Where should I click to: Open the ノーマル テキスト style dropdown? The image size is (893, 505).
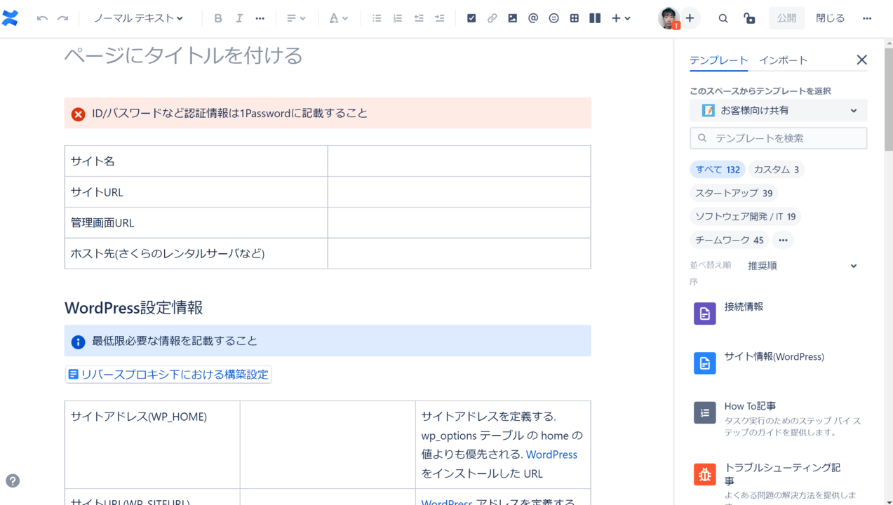[138, 18]
